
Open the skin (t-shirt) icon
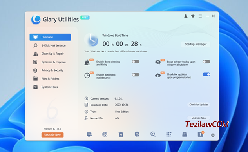pos(193,16)
